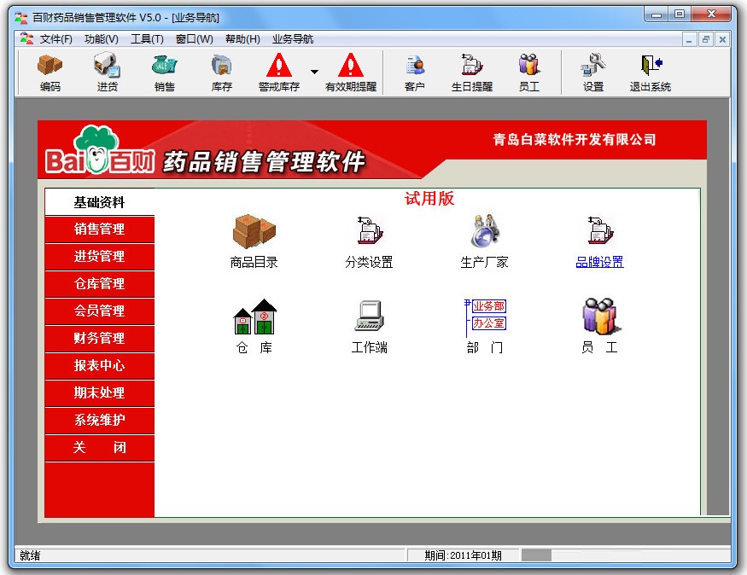Image resolution: width=747 pixels, height=575 pixels.
Task: Open the 设置 settings toolbar icon
Action: pos(593,73)
